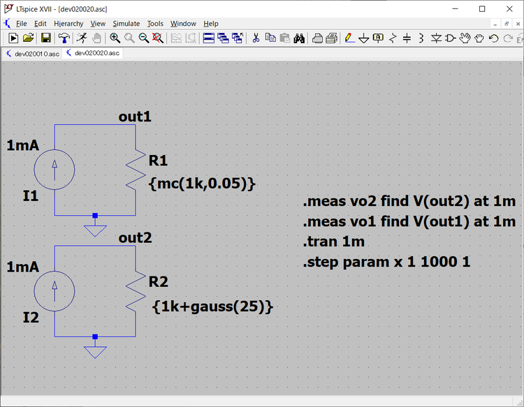The height and width of the screenshot is (407, 524).
Task: Select the Zoom In magnifier icon
Action: (115, 38)
